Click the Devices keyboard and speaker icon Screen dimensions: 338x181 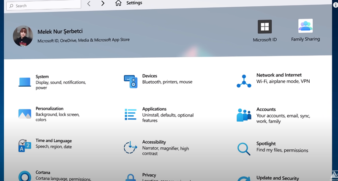coord(130,81)
